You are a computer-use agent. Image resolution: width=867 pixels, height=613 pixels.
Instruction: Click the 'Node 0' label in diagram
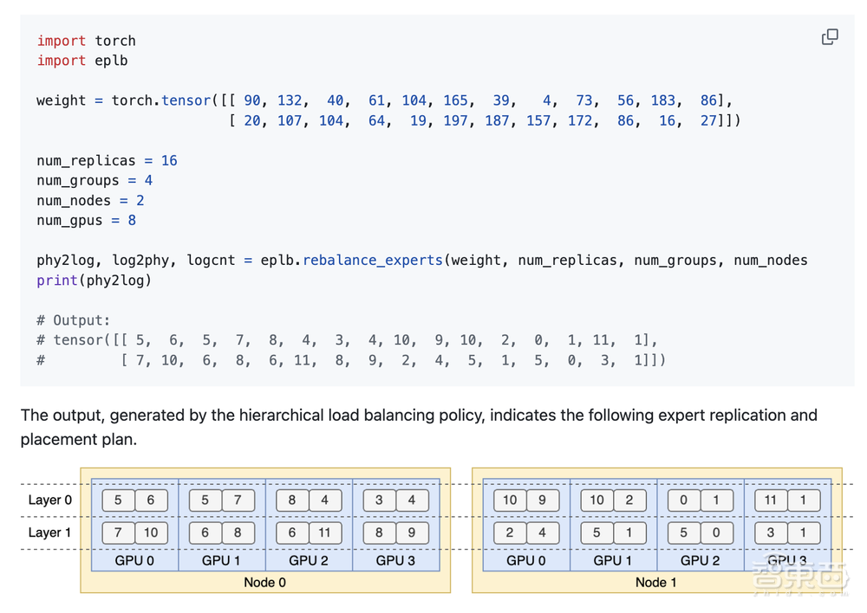[264, 582]
